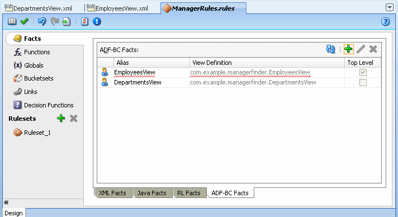Add a new ADF-BC fact with the green plus

click(x=348, y=49)
